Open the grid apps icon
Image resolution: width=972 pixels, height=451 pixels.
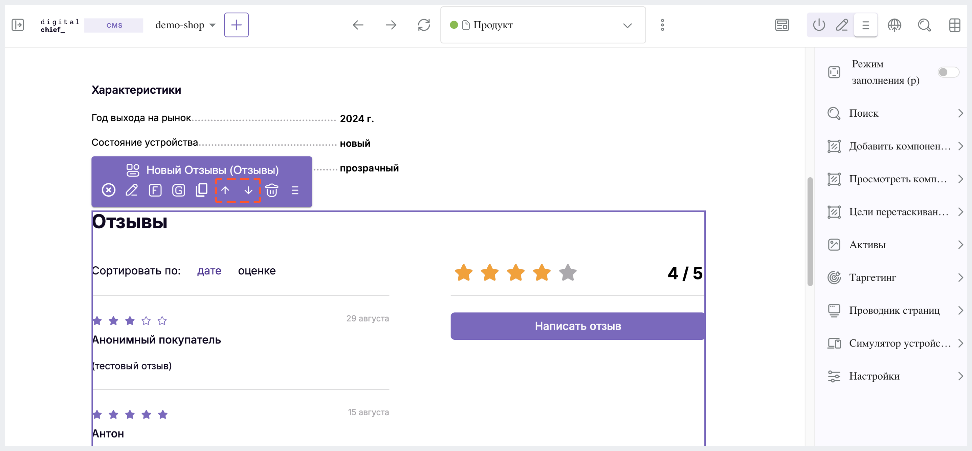tap(955, 25)
